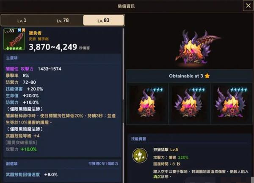Click the Lv.83 weapon item icon
The height and width of the screenshot is (183, 254).
14,39
